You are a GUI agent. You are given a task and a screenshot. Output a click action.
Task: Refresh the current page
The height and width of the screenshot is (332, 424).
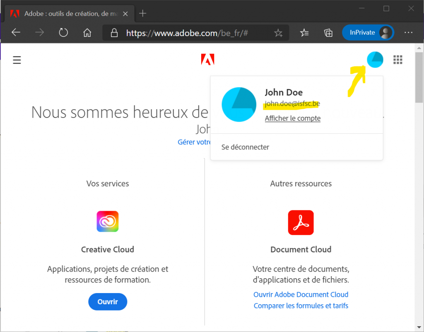coord(63,33)
